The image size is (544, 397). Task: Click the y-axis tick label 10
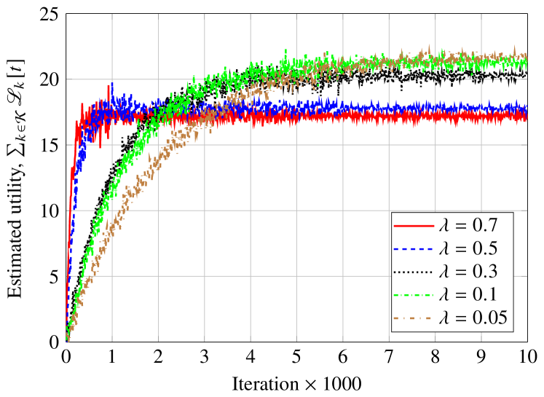point(50,211)
